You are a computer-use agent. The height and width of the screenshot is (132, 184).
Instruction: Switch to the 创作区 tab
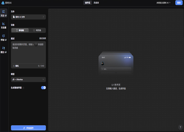click(x=88, y=3)
